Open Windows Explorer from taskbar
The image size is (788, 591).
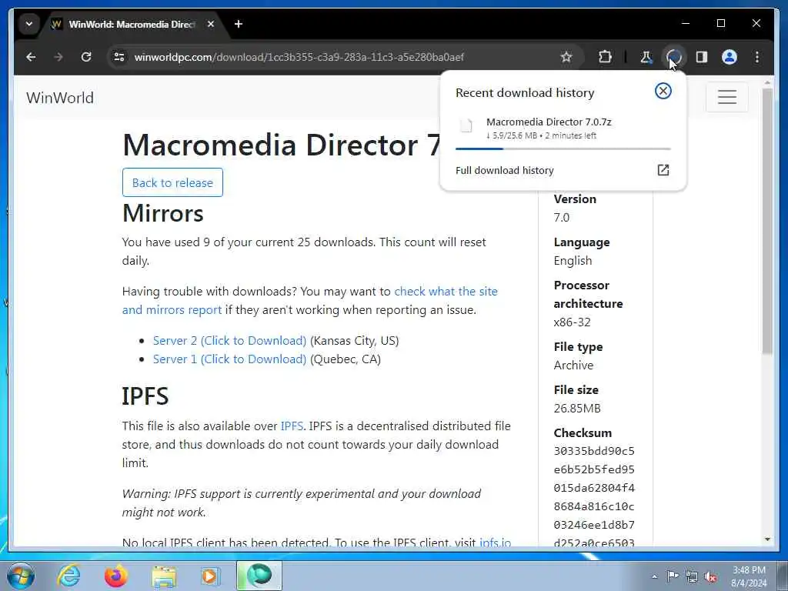pyautogui.click(x=164, y=576)
